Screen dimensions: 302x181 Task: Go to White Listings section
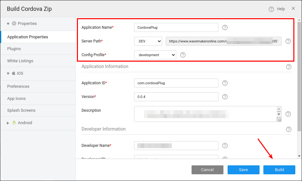click(20, 61)
